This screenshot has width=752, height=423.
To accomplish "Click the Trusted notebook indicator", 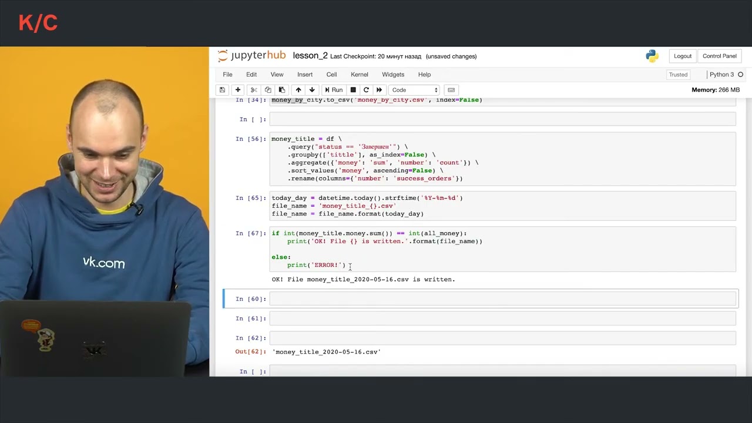I will coord(678,75).
